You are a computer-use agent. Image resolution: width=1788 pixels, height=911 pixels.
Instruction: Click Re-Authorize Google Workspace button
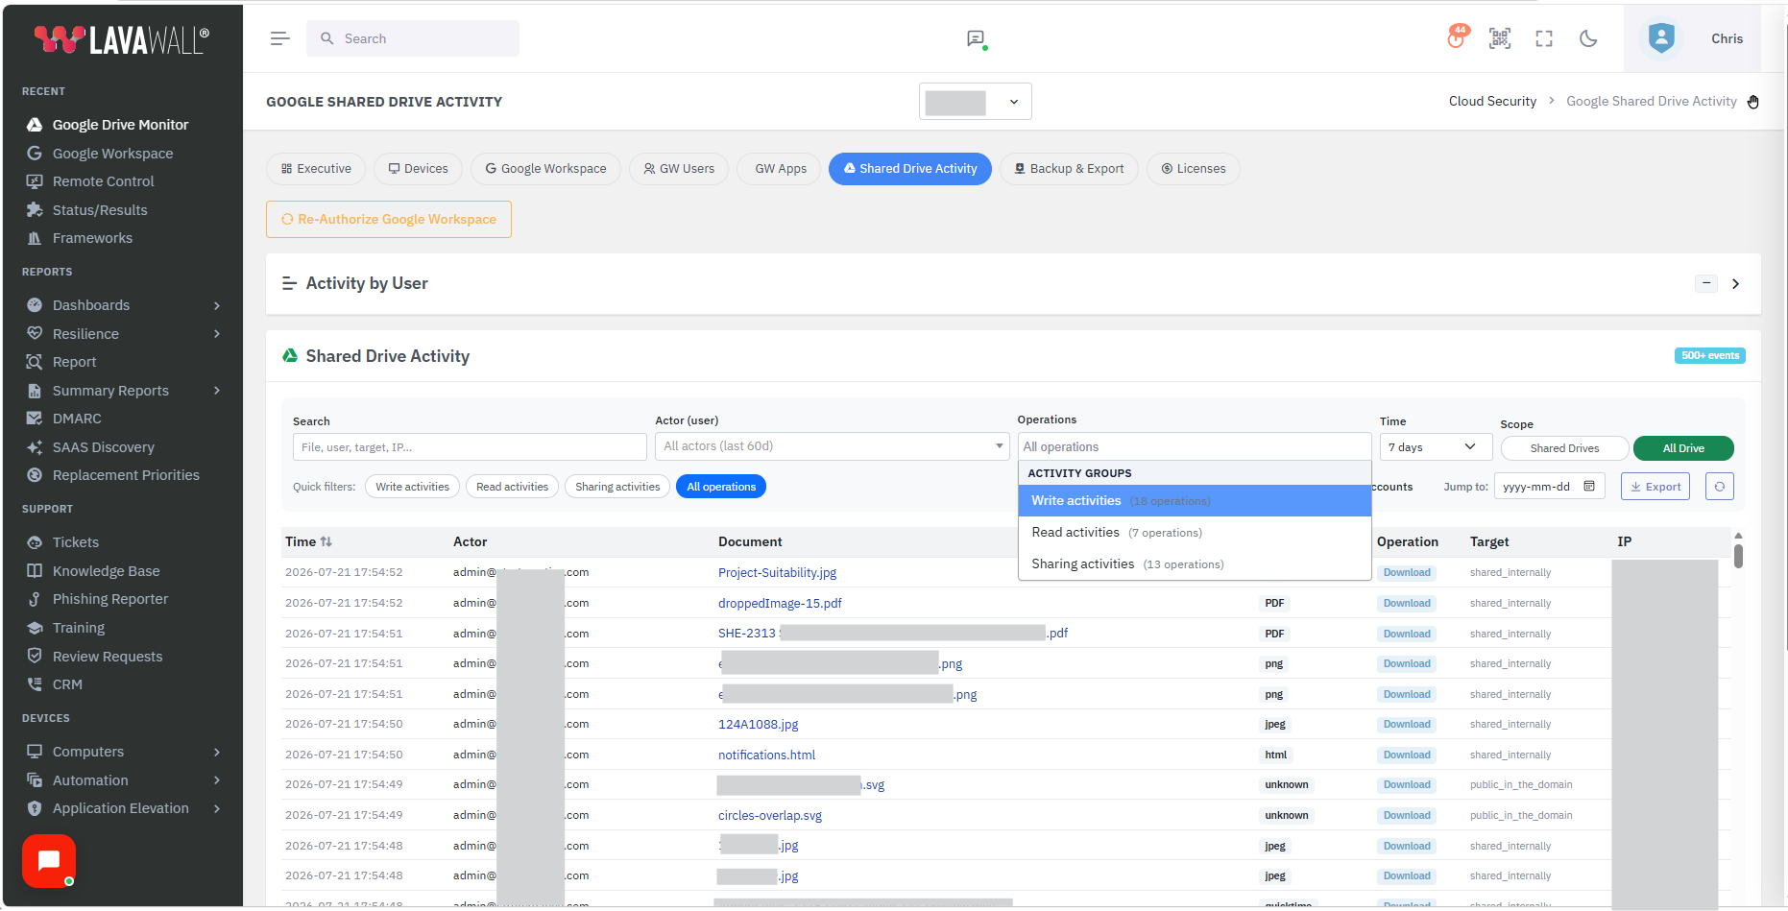389,219
